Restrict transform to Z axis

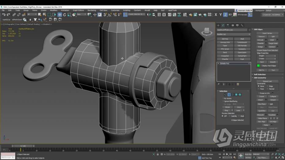(225, 15)
